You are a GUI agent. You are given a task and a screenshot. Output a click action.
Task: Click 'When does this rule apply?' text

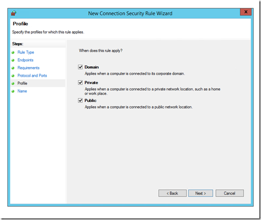tap(101, 50)
